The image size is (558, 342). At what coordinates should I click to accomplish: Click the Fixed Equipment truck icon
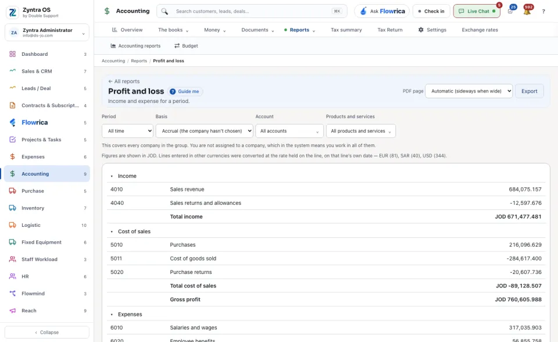tap(12, 242)
